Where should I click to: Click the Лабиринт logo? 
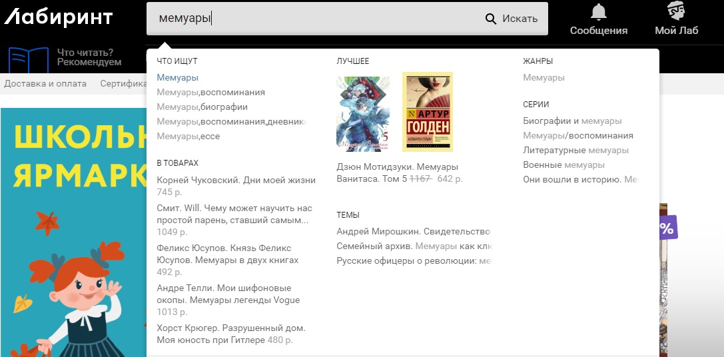[58, 17]
